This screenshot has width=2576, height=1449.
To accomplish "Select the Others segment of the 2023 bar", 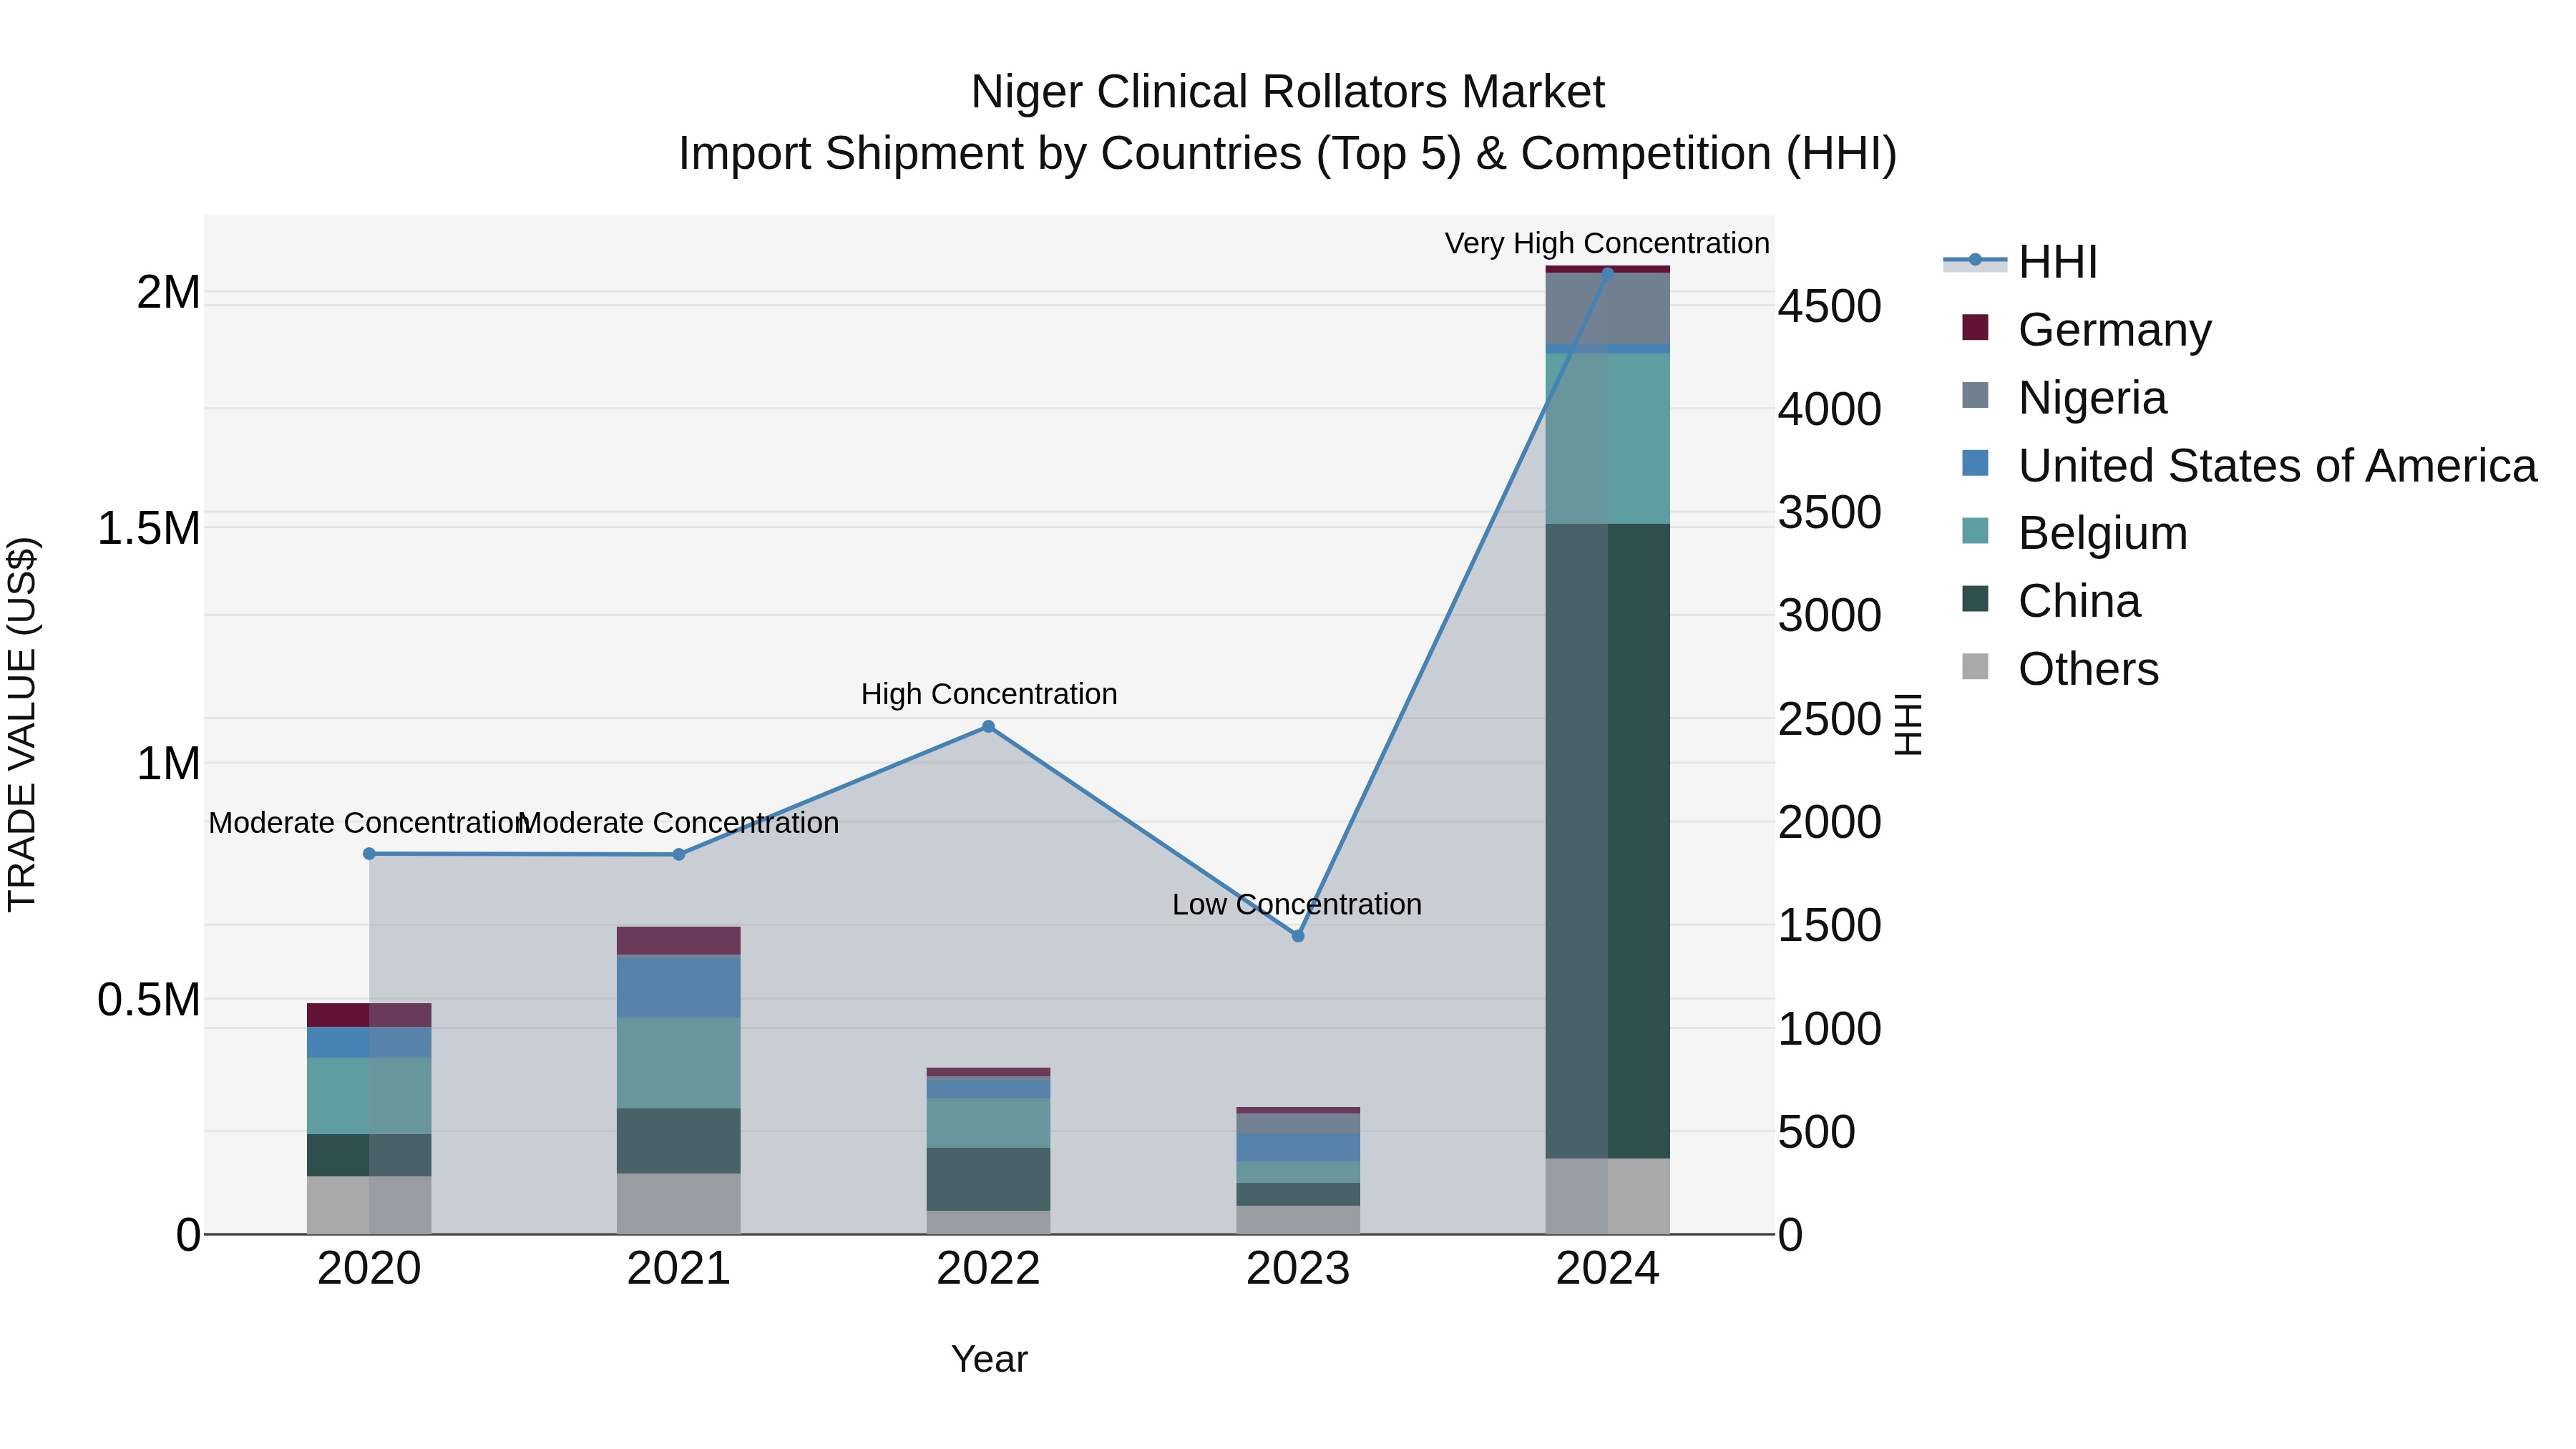I will click(1298, 1220).
